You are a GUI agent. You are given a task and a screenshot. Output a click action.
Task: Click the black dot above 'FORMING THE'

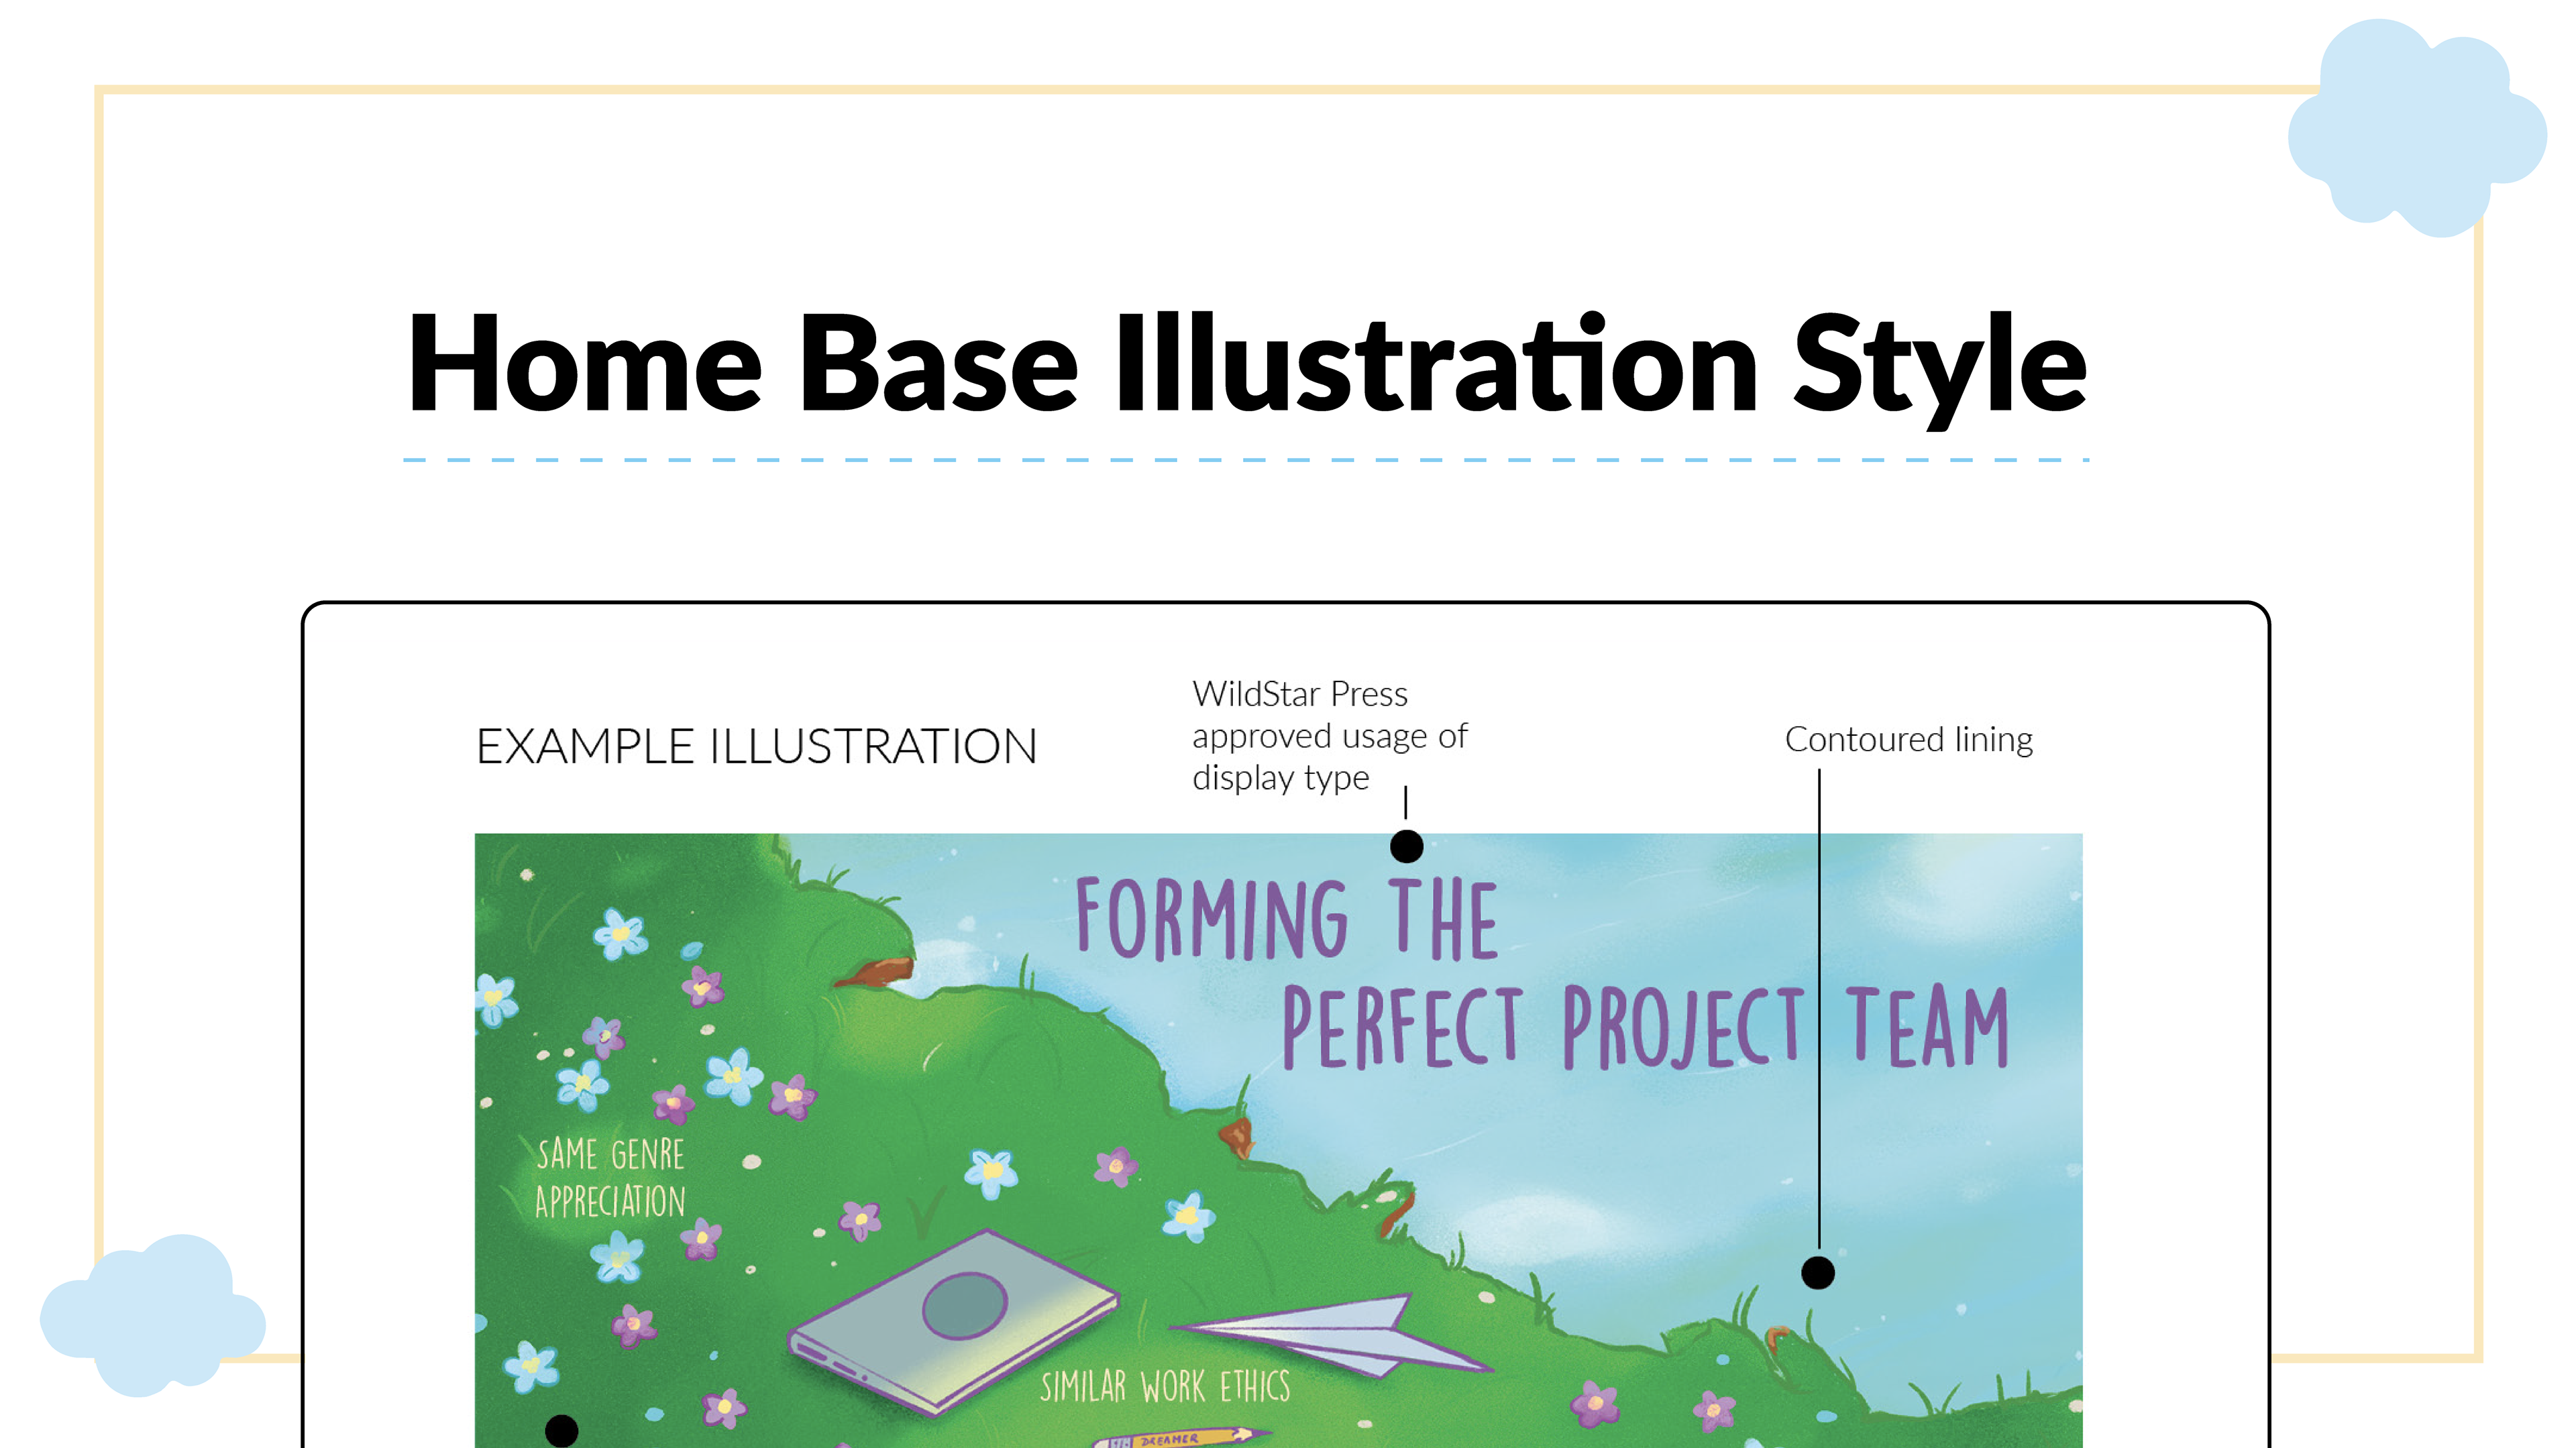[x=1406, y=846]
